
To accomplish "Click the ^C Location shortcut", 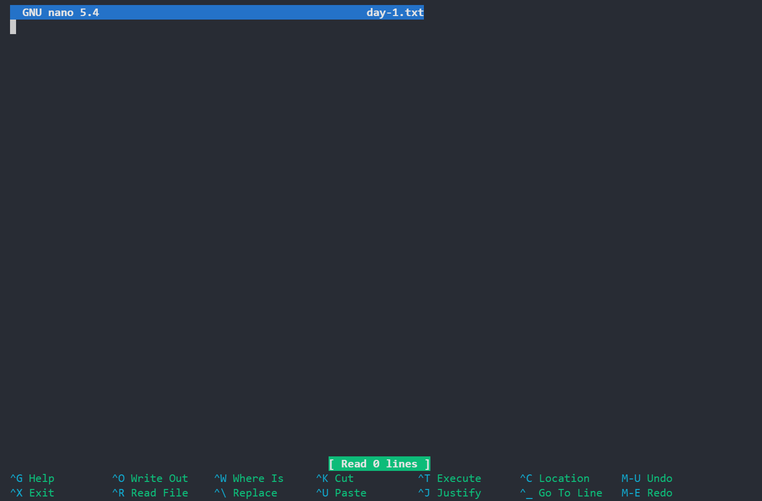I will [555, 478].
